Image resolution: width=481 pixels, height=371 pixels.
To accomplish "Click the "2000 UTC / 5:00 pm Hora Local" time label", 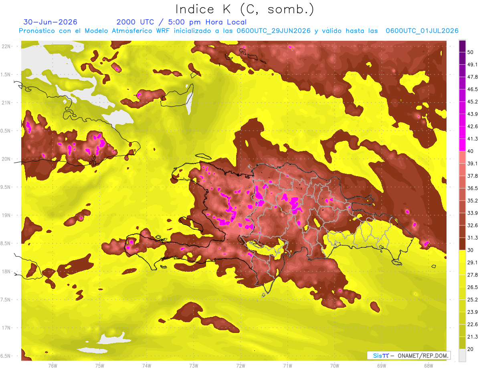I will [181, 22].
